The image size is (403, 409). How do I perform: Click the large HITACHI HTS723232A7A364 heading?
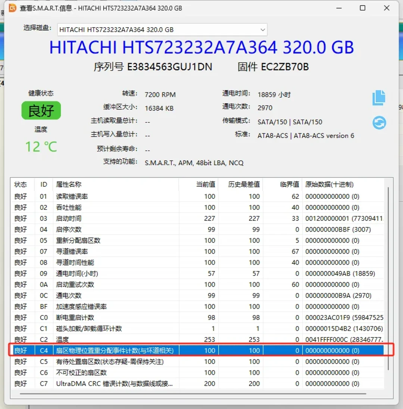click(x=201, y=47)
